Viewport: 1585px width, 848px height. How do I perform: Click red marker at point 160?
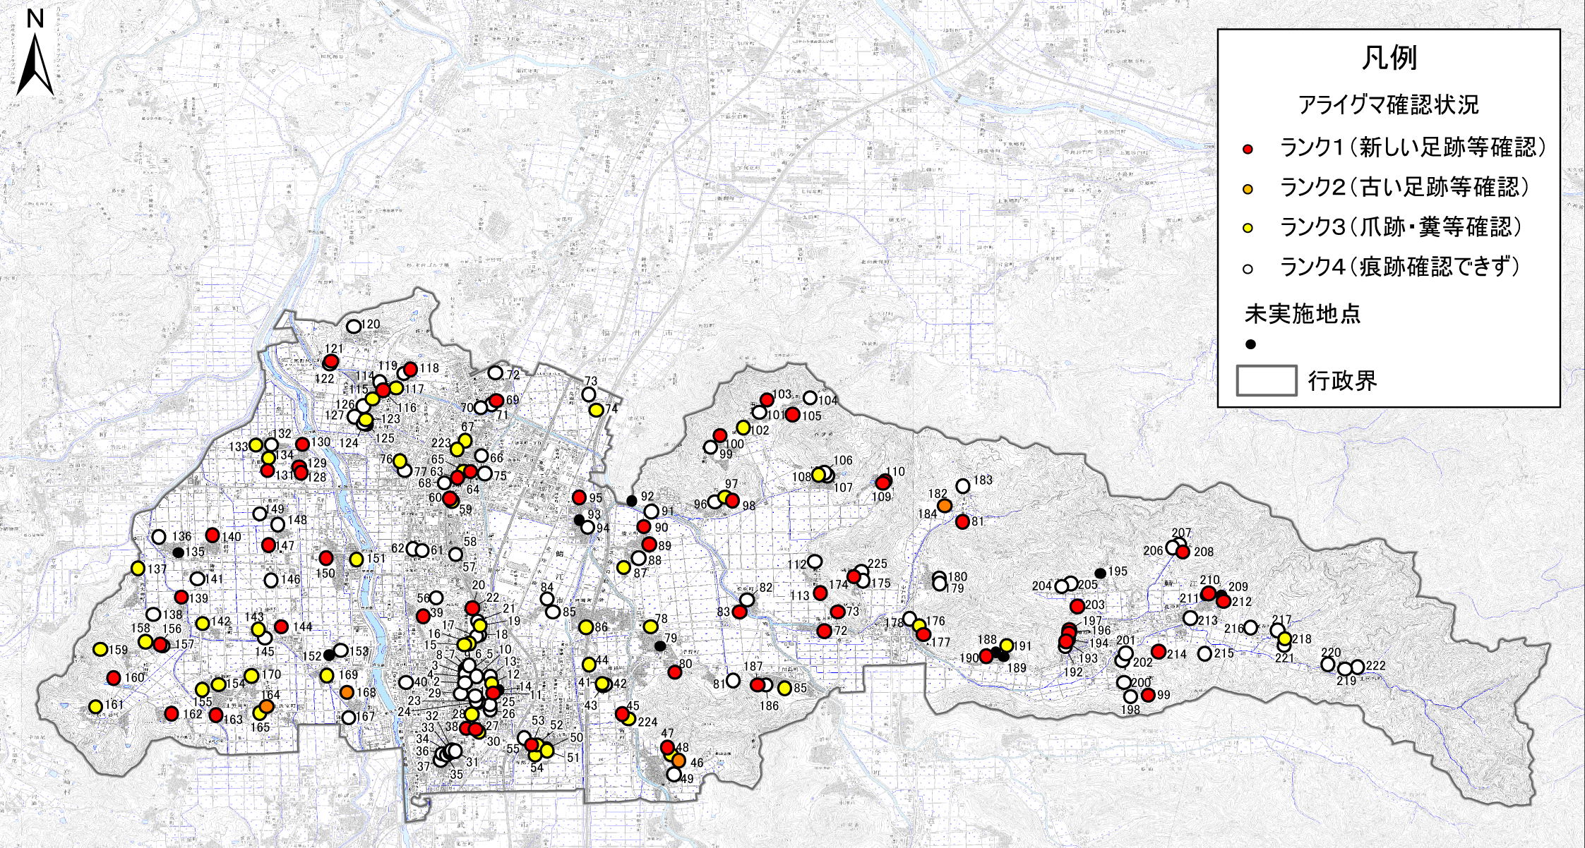pyautogui.click(x=114, y=678)
